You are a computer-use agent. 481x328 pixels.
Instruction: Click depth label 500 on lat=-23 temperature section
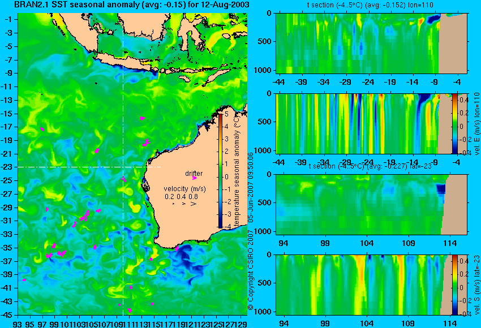264,203
